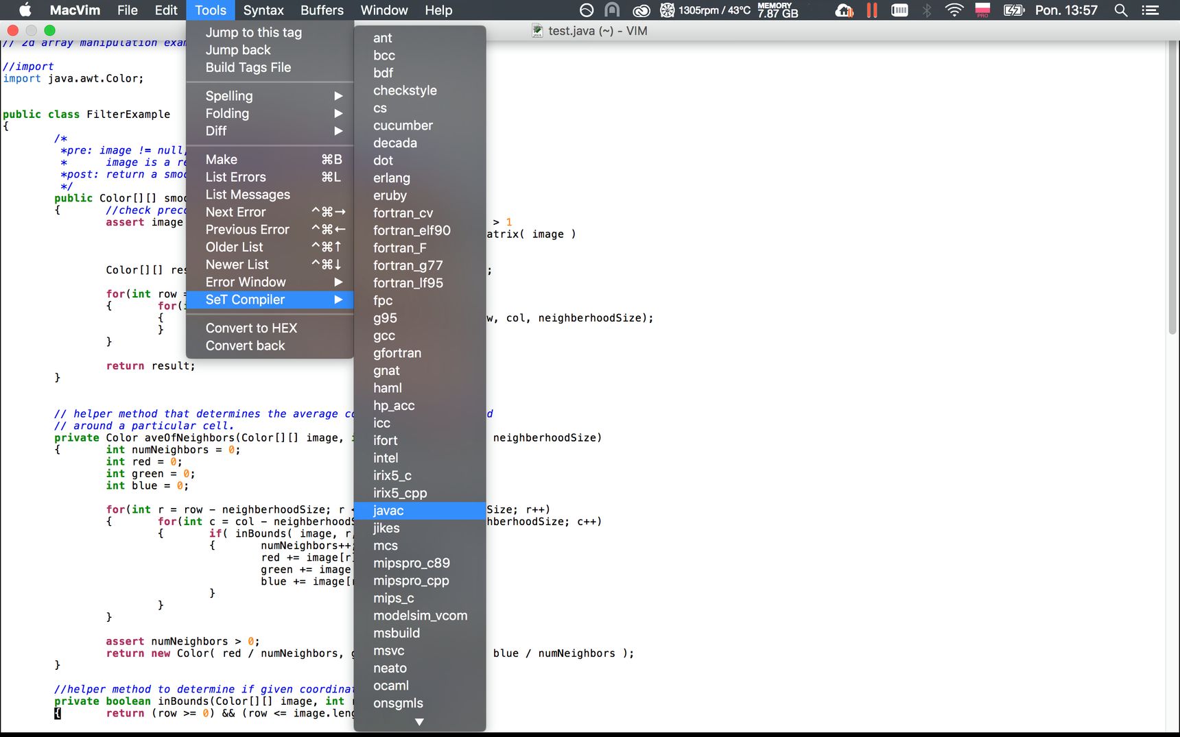This screenshot has height=737, width=1180.
Task: Open the fan speed temperature monitor
Action: tap(705, 10)
